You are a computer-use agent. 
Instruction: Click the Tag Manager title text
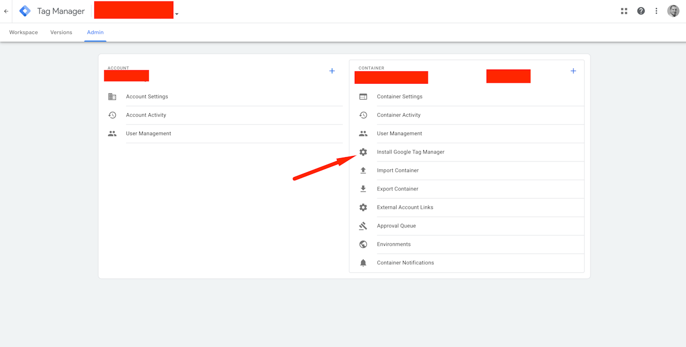[61, 11]
